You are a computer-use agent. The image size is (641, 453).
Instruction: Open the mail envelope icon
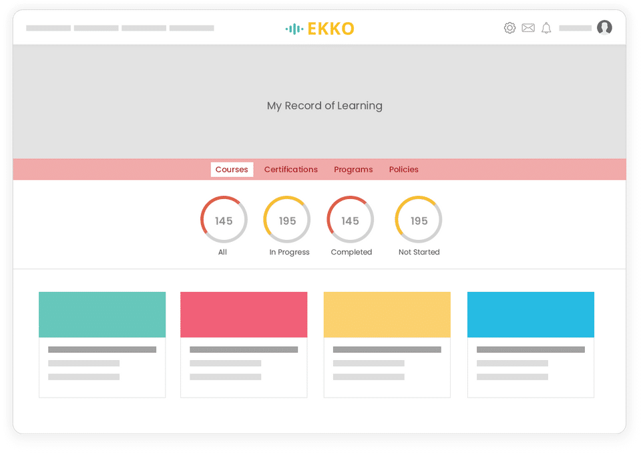528,28
